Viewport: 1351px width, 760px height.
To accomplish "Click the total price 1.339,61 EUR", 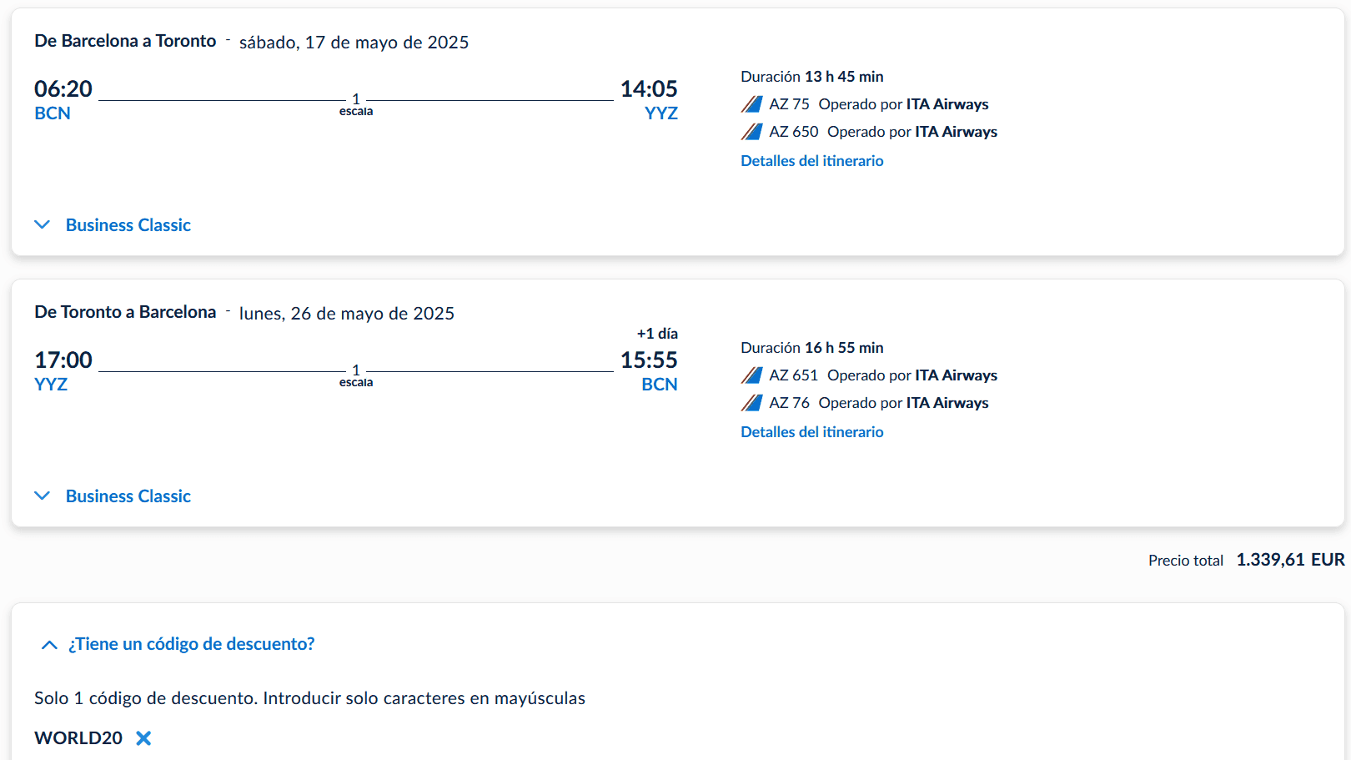I will point(1289,560).
